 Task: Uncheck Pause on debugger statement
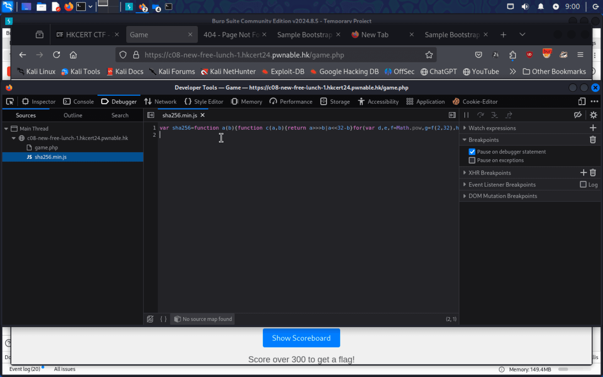pos(472,151)
